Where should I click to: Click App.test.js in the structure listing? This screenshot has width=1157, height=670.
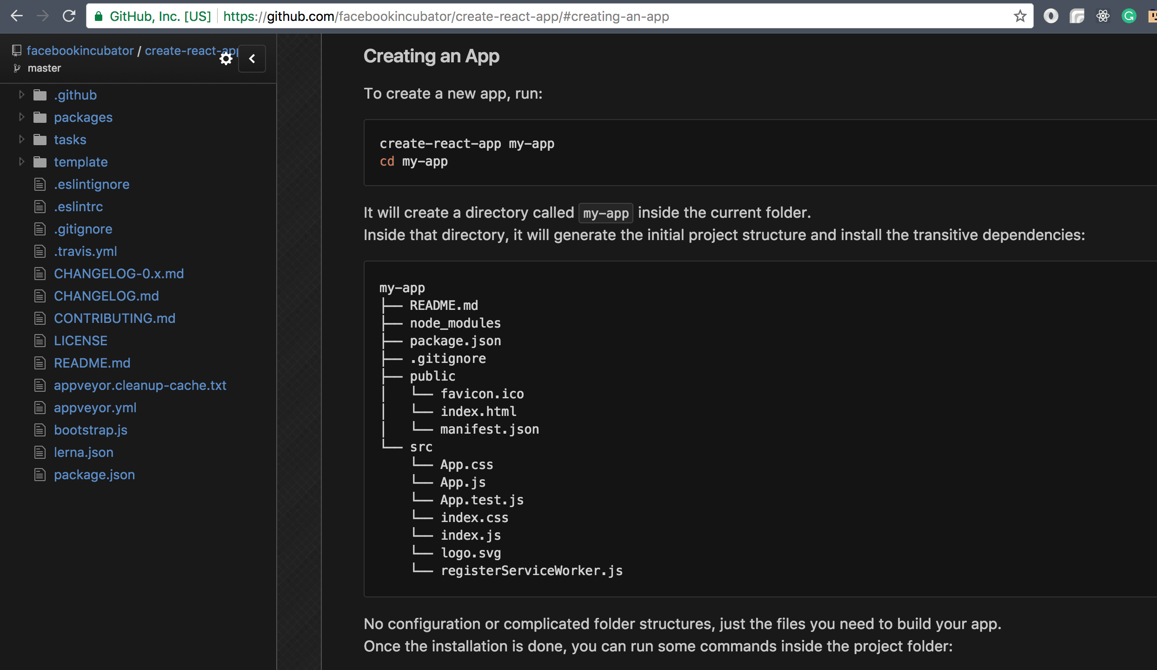pyautogui.click(x=482, y=500)
